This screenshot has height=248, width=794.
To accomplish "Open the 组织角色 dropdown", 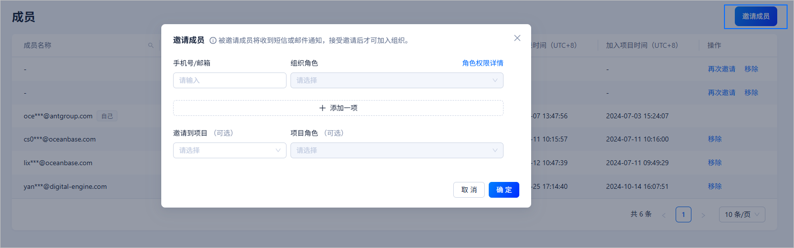I will coord(397,80).
